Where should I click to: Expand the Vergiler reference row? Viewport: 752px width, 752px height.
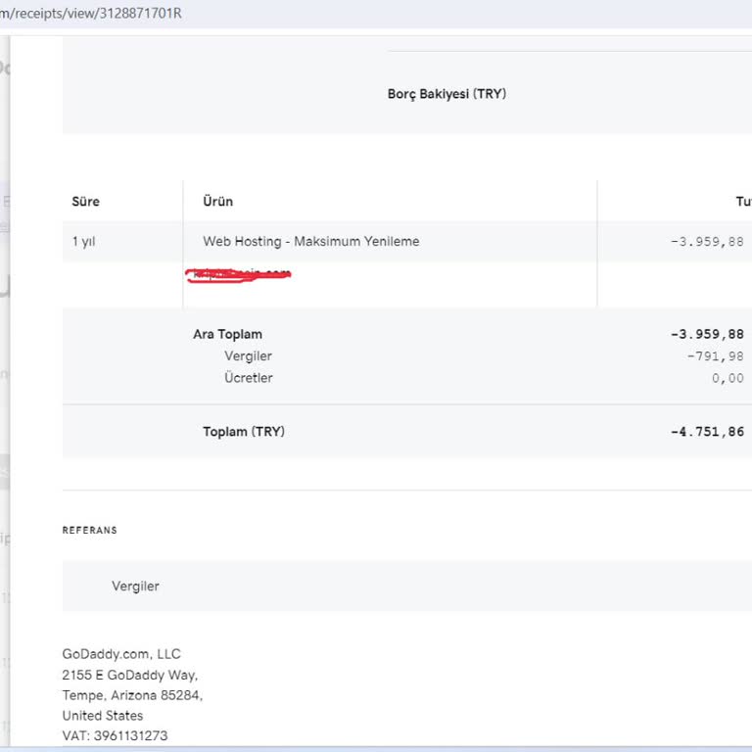point(135,587)
